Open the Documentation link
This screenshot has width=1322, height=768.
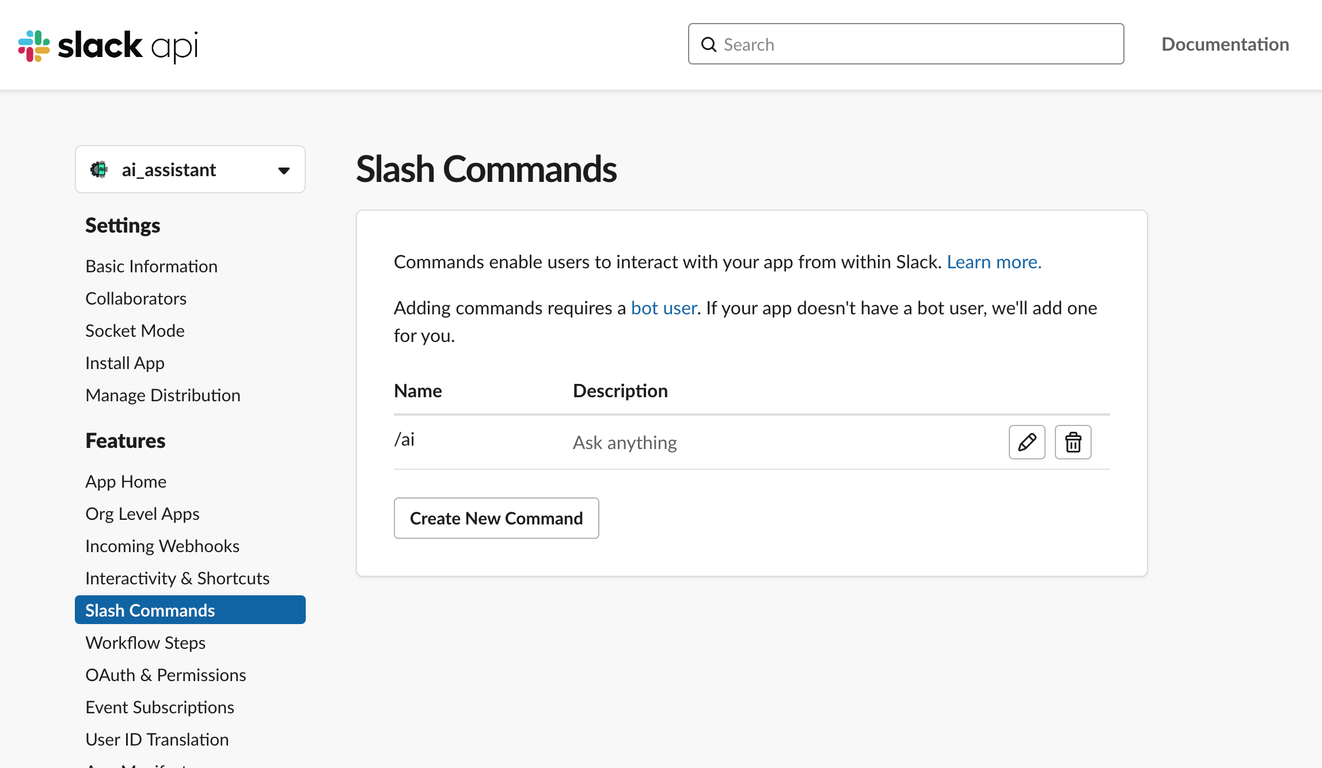1225,44
